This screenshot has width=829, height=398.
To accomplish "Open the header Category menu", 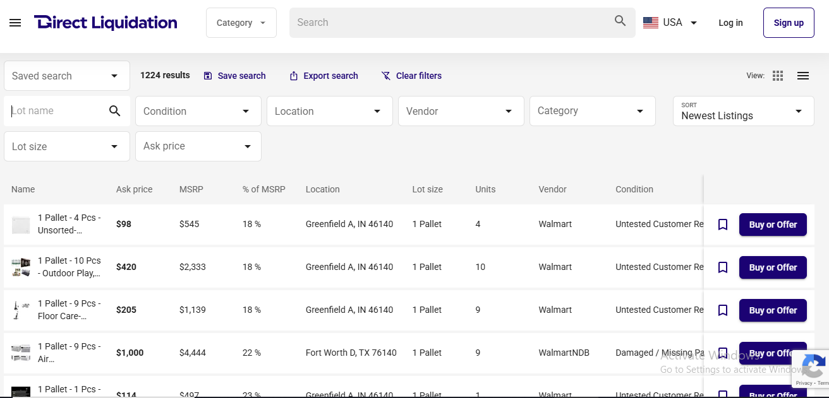I will point(241,23).
